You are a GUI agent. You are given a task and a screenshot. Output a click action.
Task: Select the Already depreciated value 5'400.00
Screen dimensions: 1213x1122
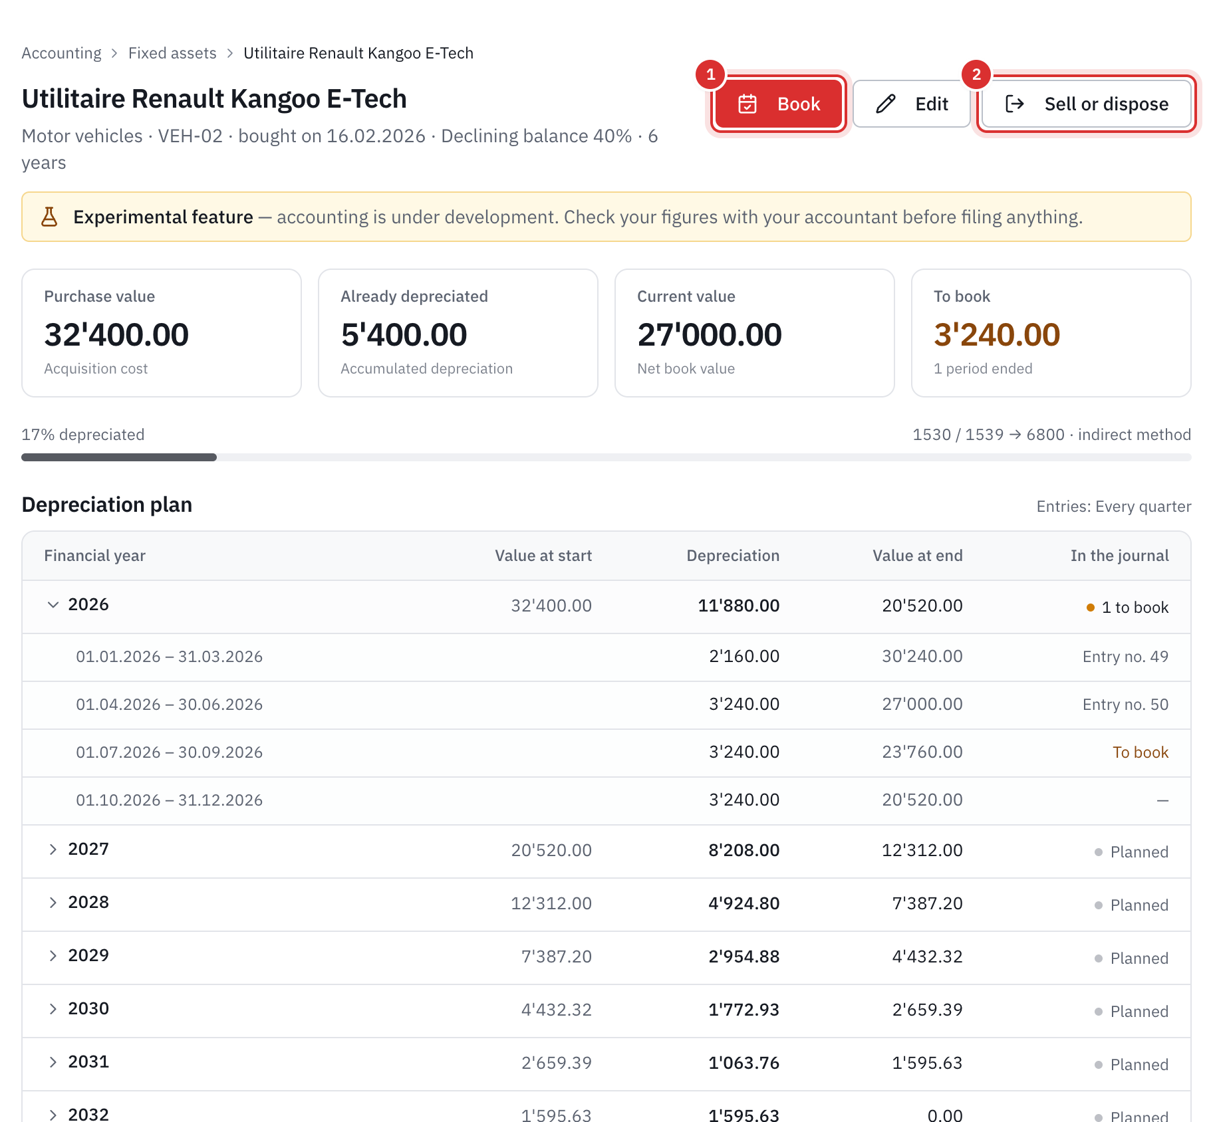[404, 334]
